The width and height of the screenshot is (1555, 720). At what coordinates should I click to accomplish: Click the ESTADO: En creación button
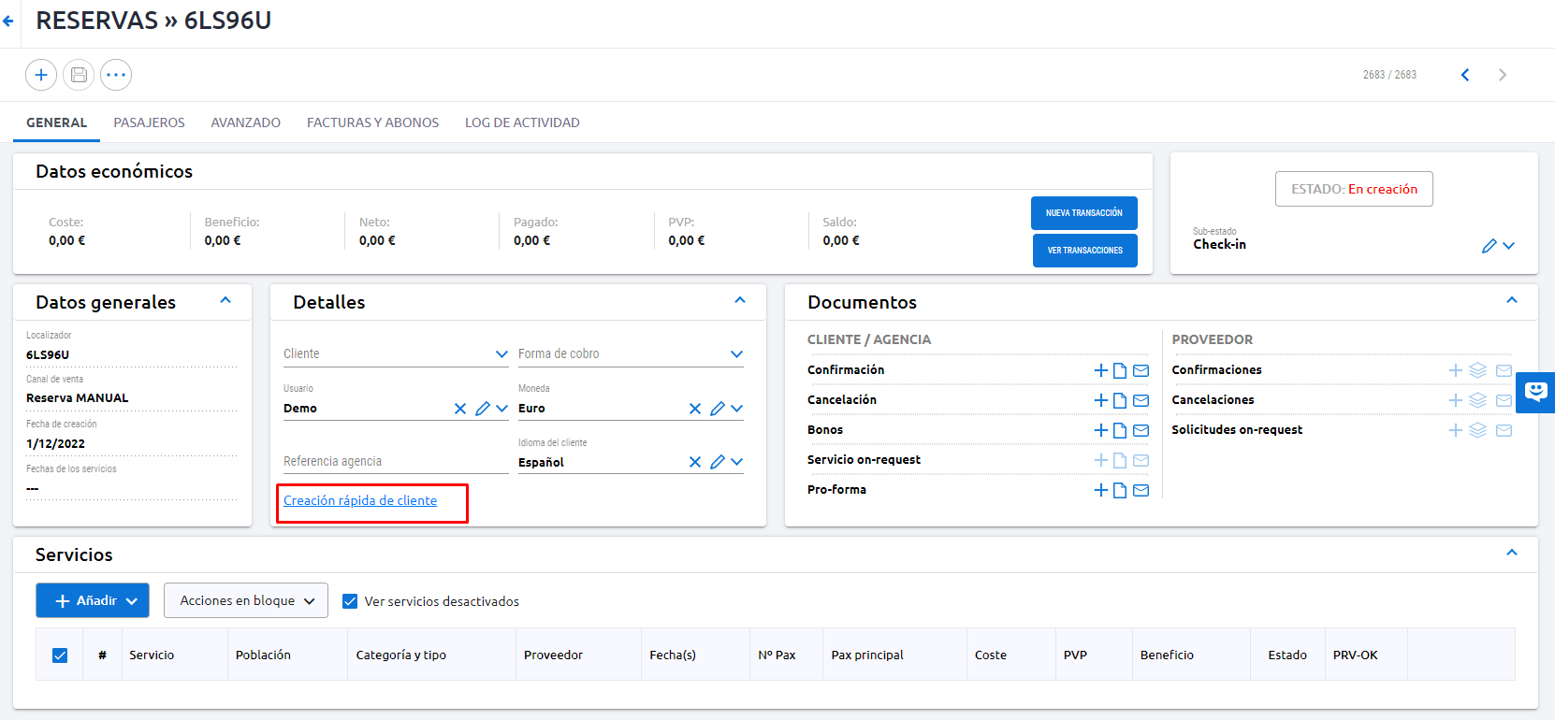tap(1354, 189)
